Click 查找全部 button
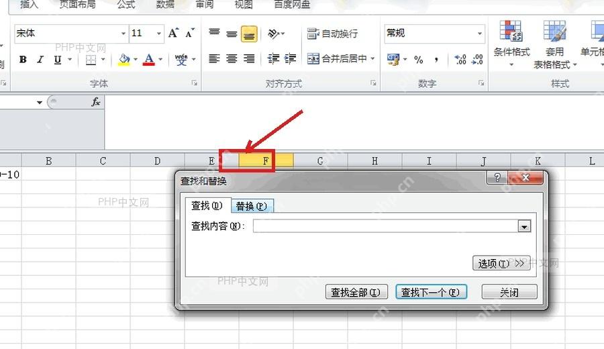The image size is (604, 349). pos(356,293)
